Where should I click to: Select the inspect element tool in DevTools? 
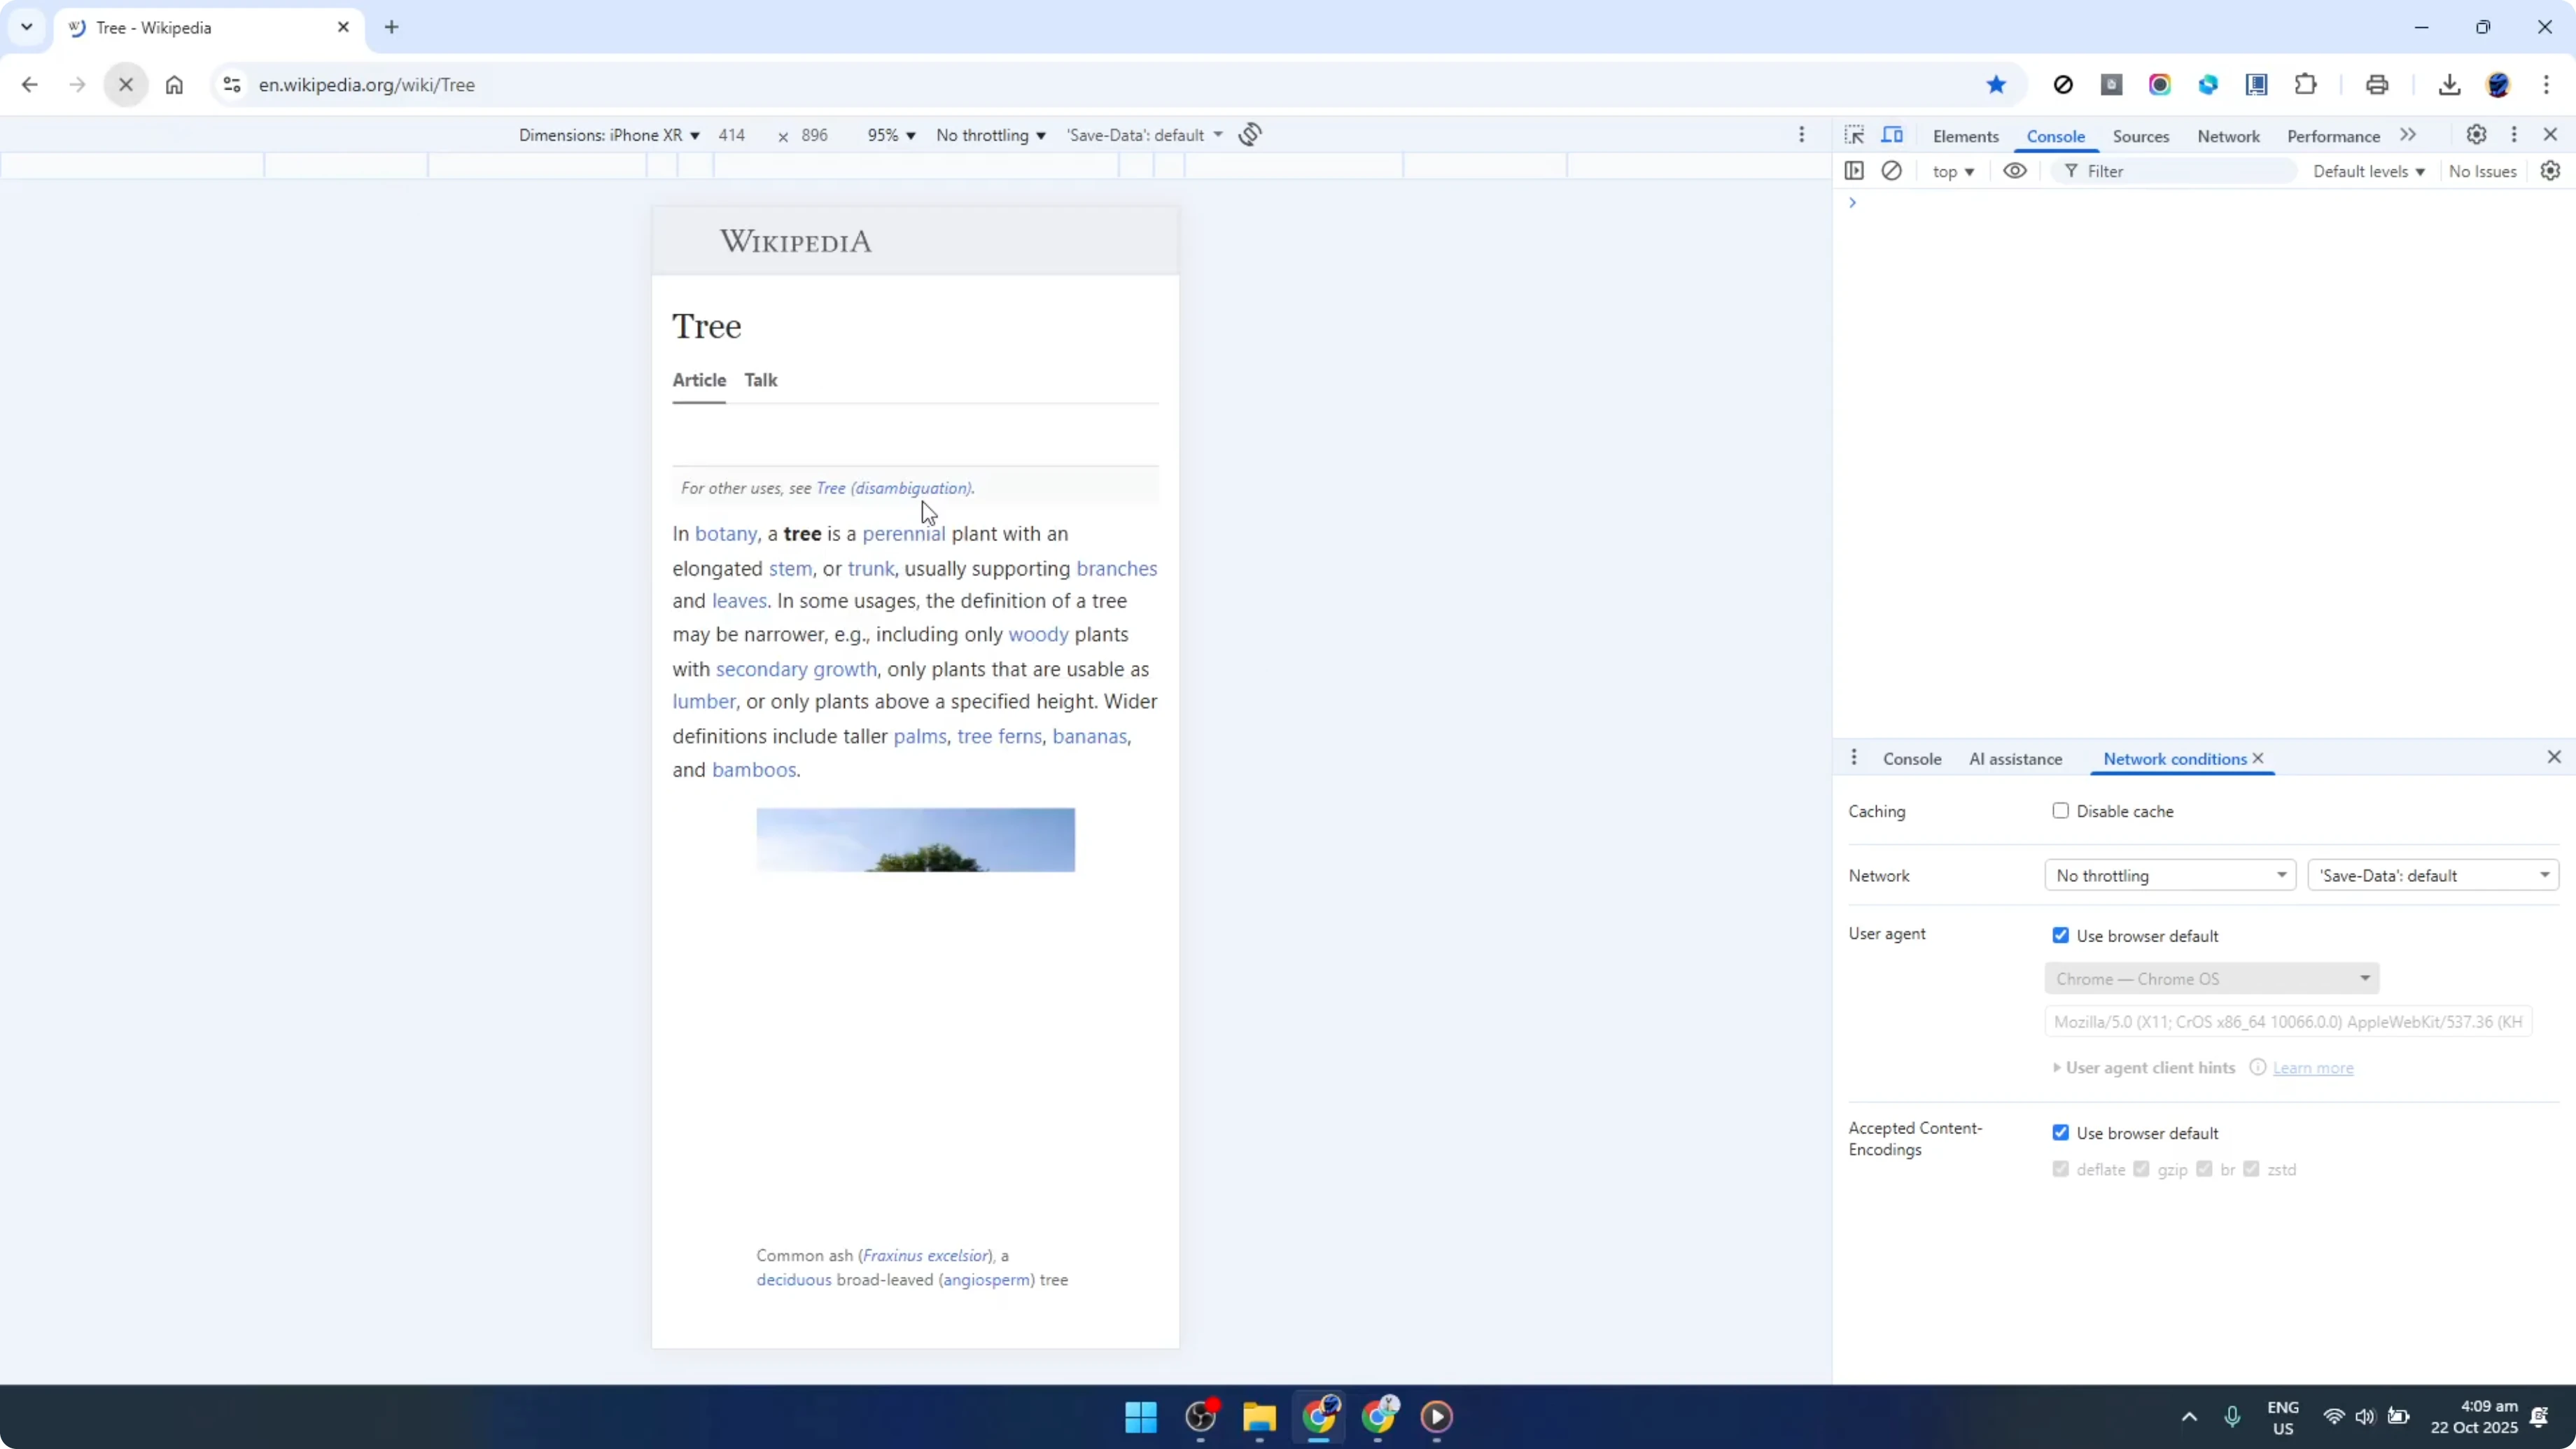click(1854, 135)
